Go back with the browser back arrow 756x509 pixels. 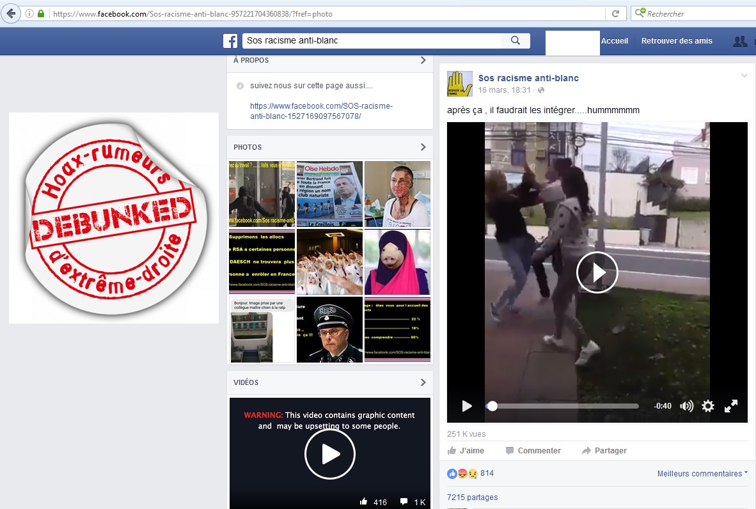point(11,13)
